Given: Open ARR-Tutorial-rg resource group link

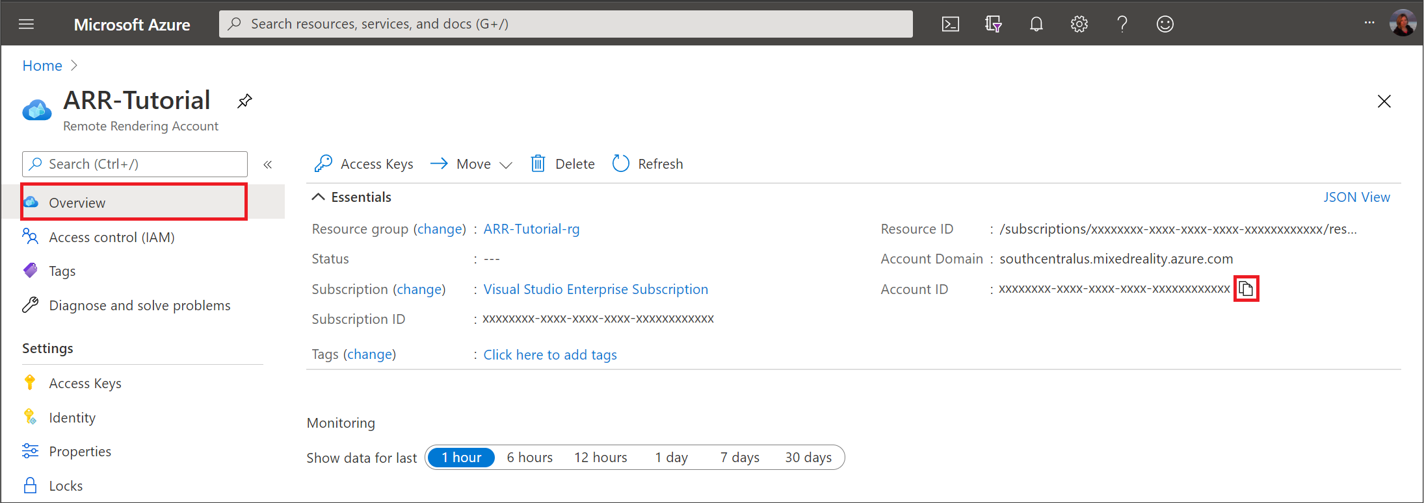Looking at the screenshot, I should pos(531,228).
